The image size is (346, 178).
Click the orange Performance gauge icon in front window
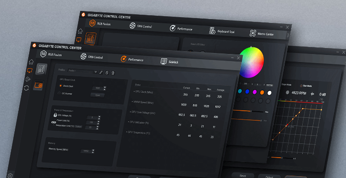[x=124, y=59]
